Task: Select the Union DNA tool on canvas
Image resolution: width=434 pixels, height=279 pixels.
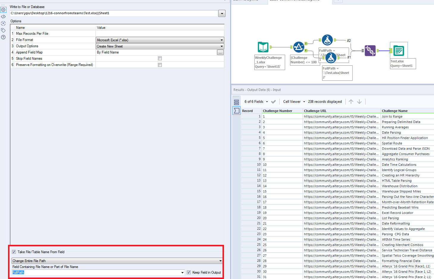Action: [x=370, y=51]
